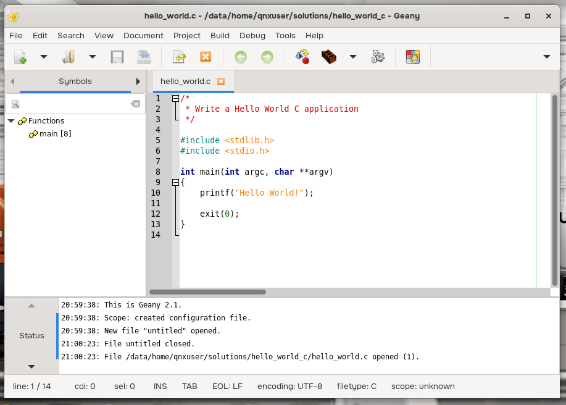The height and width of the screenshot is (405, 566).
Task: Click the symbol filter search field
Action: tap(74, 104)
